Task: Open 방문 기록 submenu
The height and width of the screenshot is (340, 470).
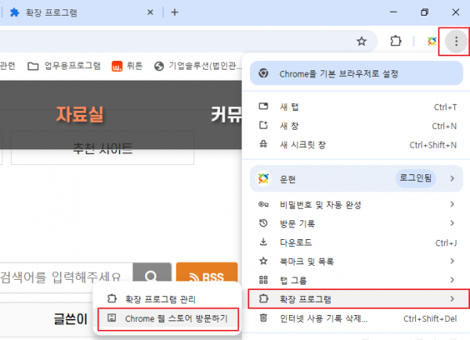Action: tap(356, 224)
